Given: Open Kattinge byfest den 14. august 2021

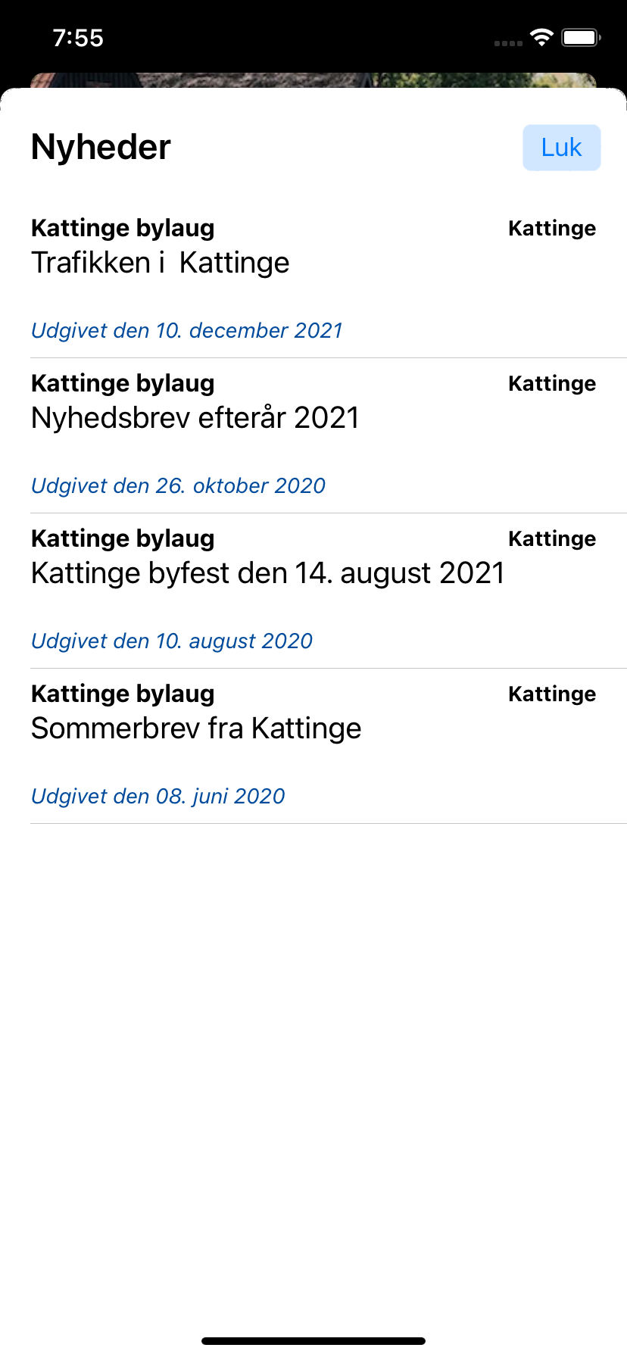Looking at the screenshot, I should tap(268, 573).
